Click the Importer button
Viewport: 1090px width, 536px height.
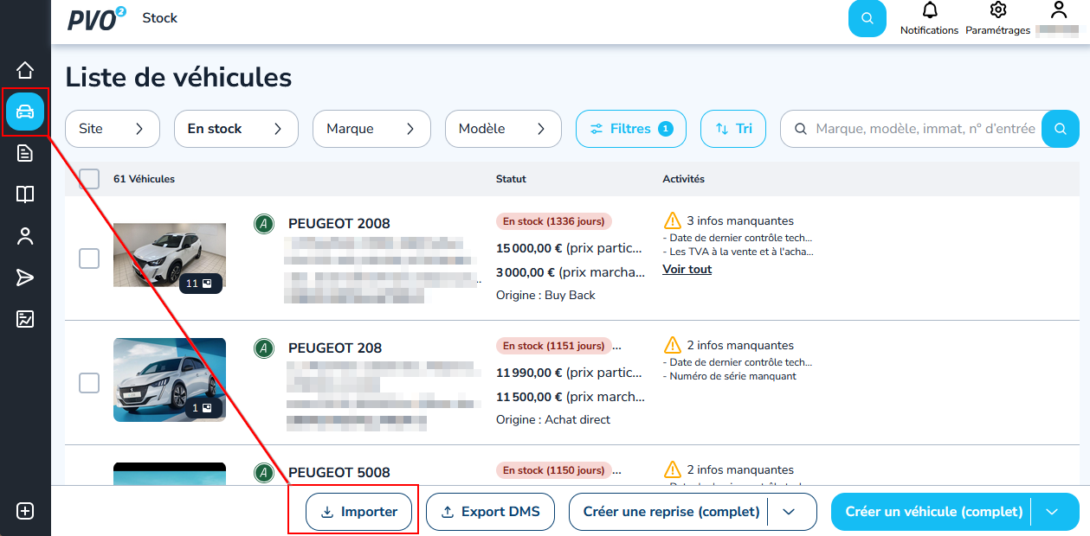click(x=359, y=512)
